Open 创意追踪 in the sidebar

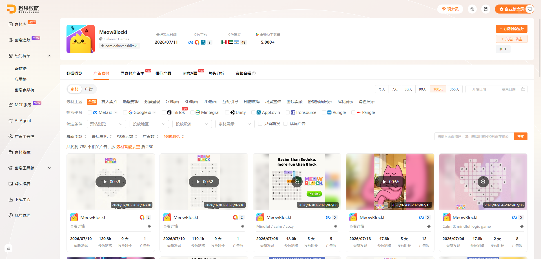click(x=23, y=40)
